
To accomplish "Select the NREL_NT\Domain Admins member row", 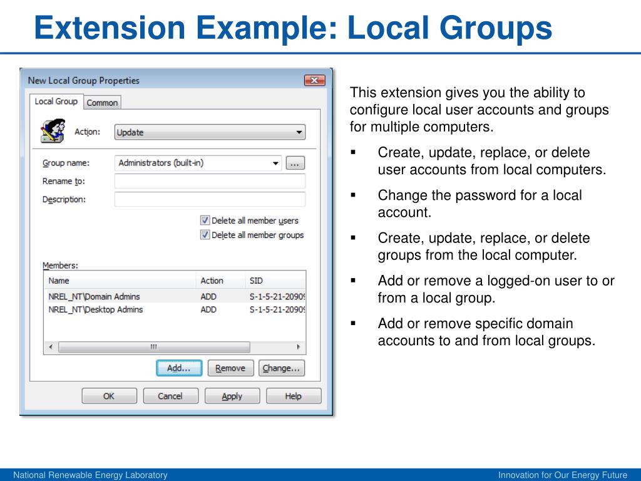I will [175, 296].
